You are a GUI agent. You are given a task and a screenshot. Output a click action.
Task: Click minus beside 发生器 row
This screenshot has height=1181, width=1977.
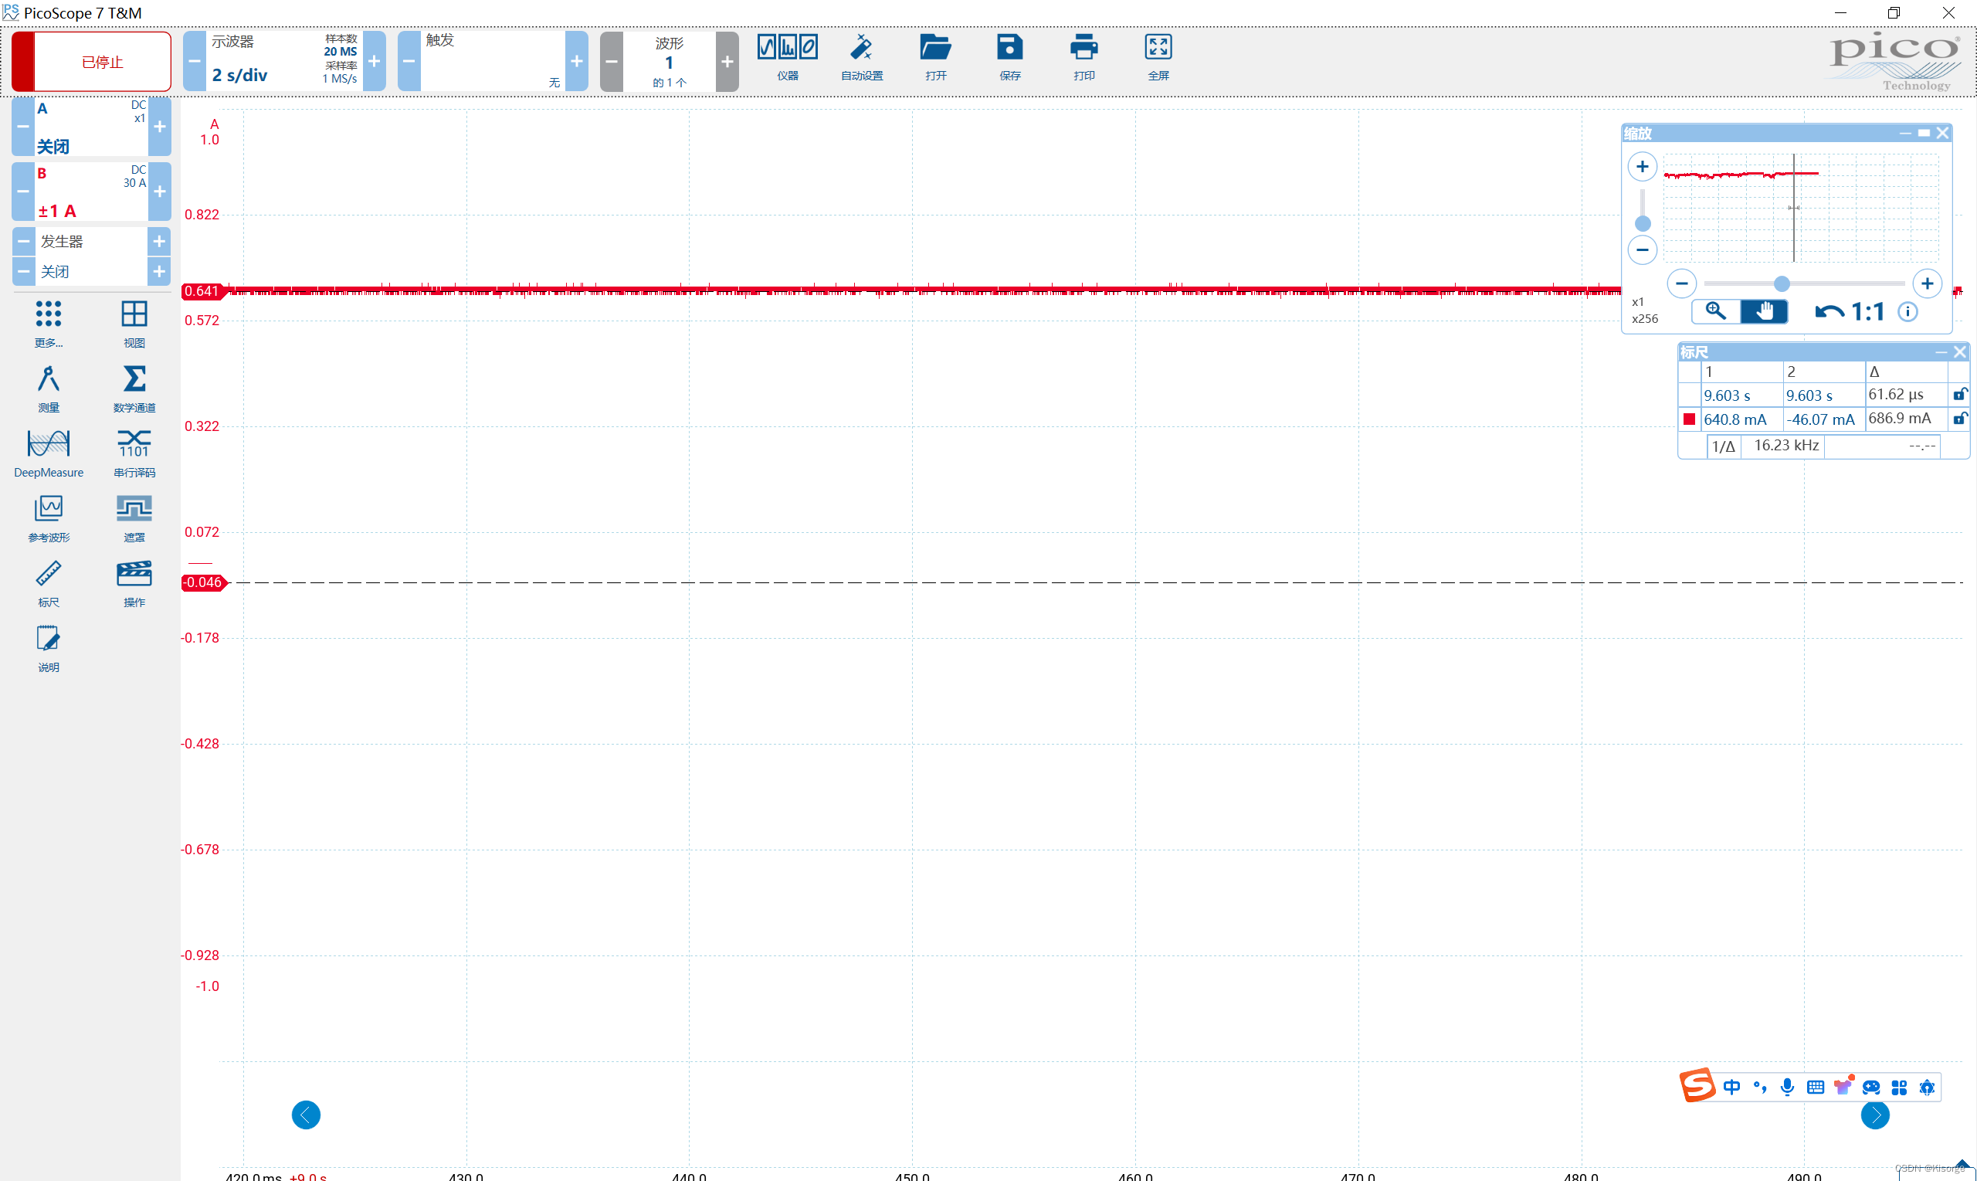tap(24, 241)
